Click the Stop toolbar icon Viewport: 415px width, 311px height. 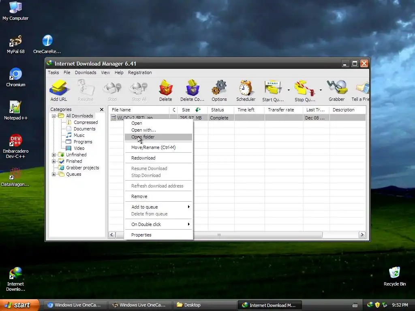tap(112, 90)
